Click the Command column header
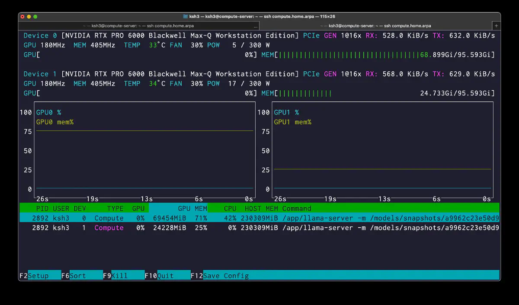The width and height of the screenshot is (519, 305). pos(297,208)
